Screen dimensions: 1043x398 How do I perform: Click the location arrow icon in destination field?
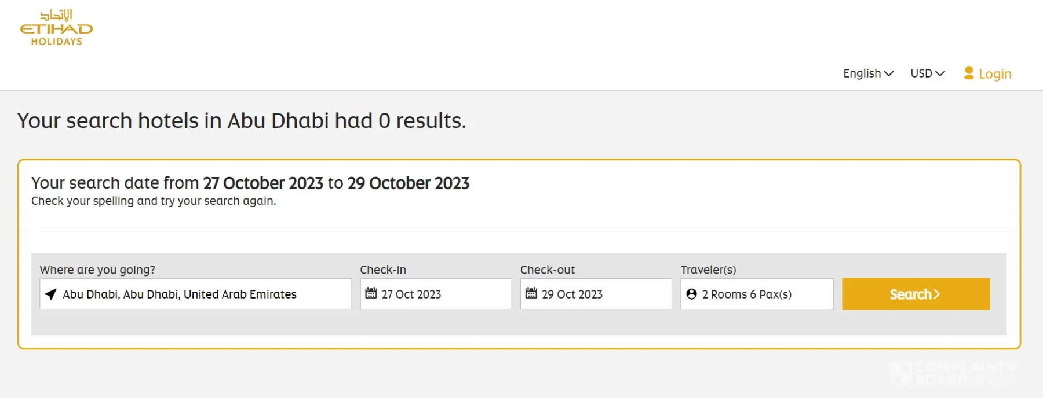coord(51,294)
